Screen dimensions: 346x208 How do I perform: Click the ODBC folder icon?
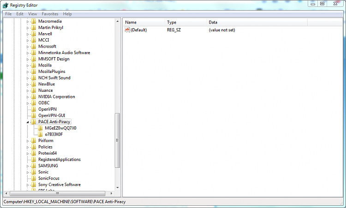click(34, 103)
